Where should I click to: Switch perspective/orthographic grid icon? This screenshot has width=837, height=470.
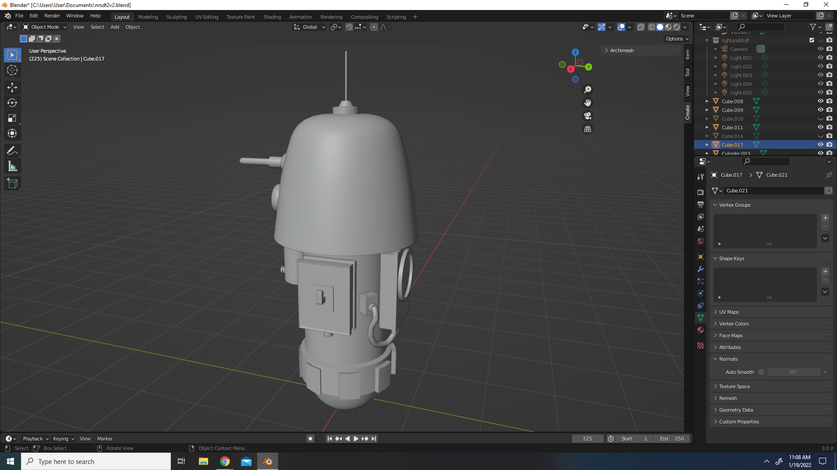[x=588, y=129]
